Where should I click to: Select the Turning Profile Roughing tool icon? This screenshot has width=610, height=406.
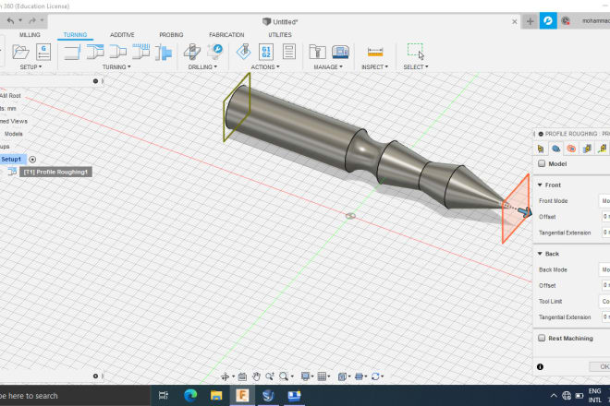point(95,52)
